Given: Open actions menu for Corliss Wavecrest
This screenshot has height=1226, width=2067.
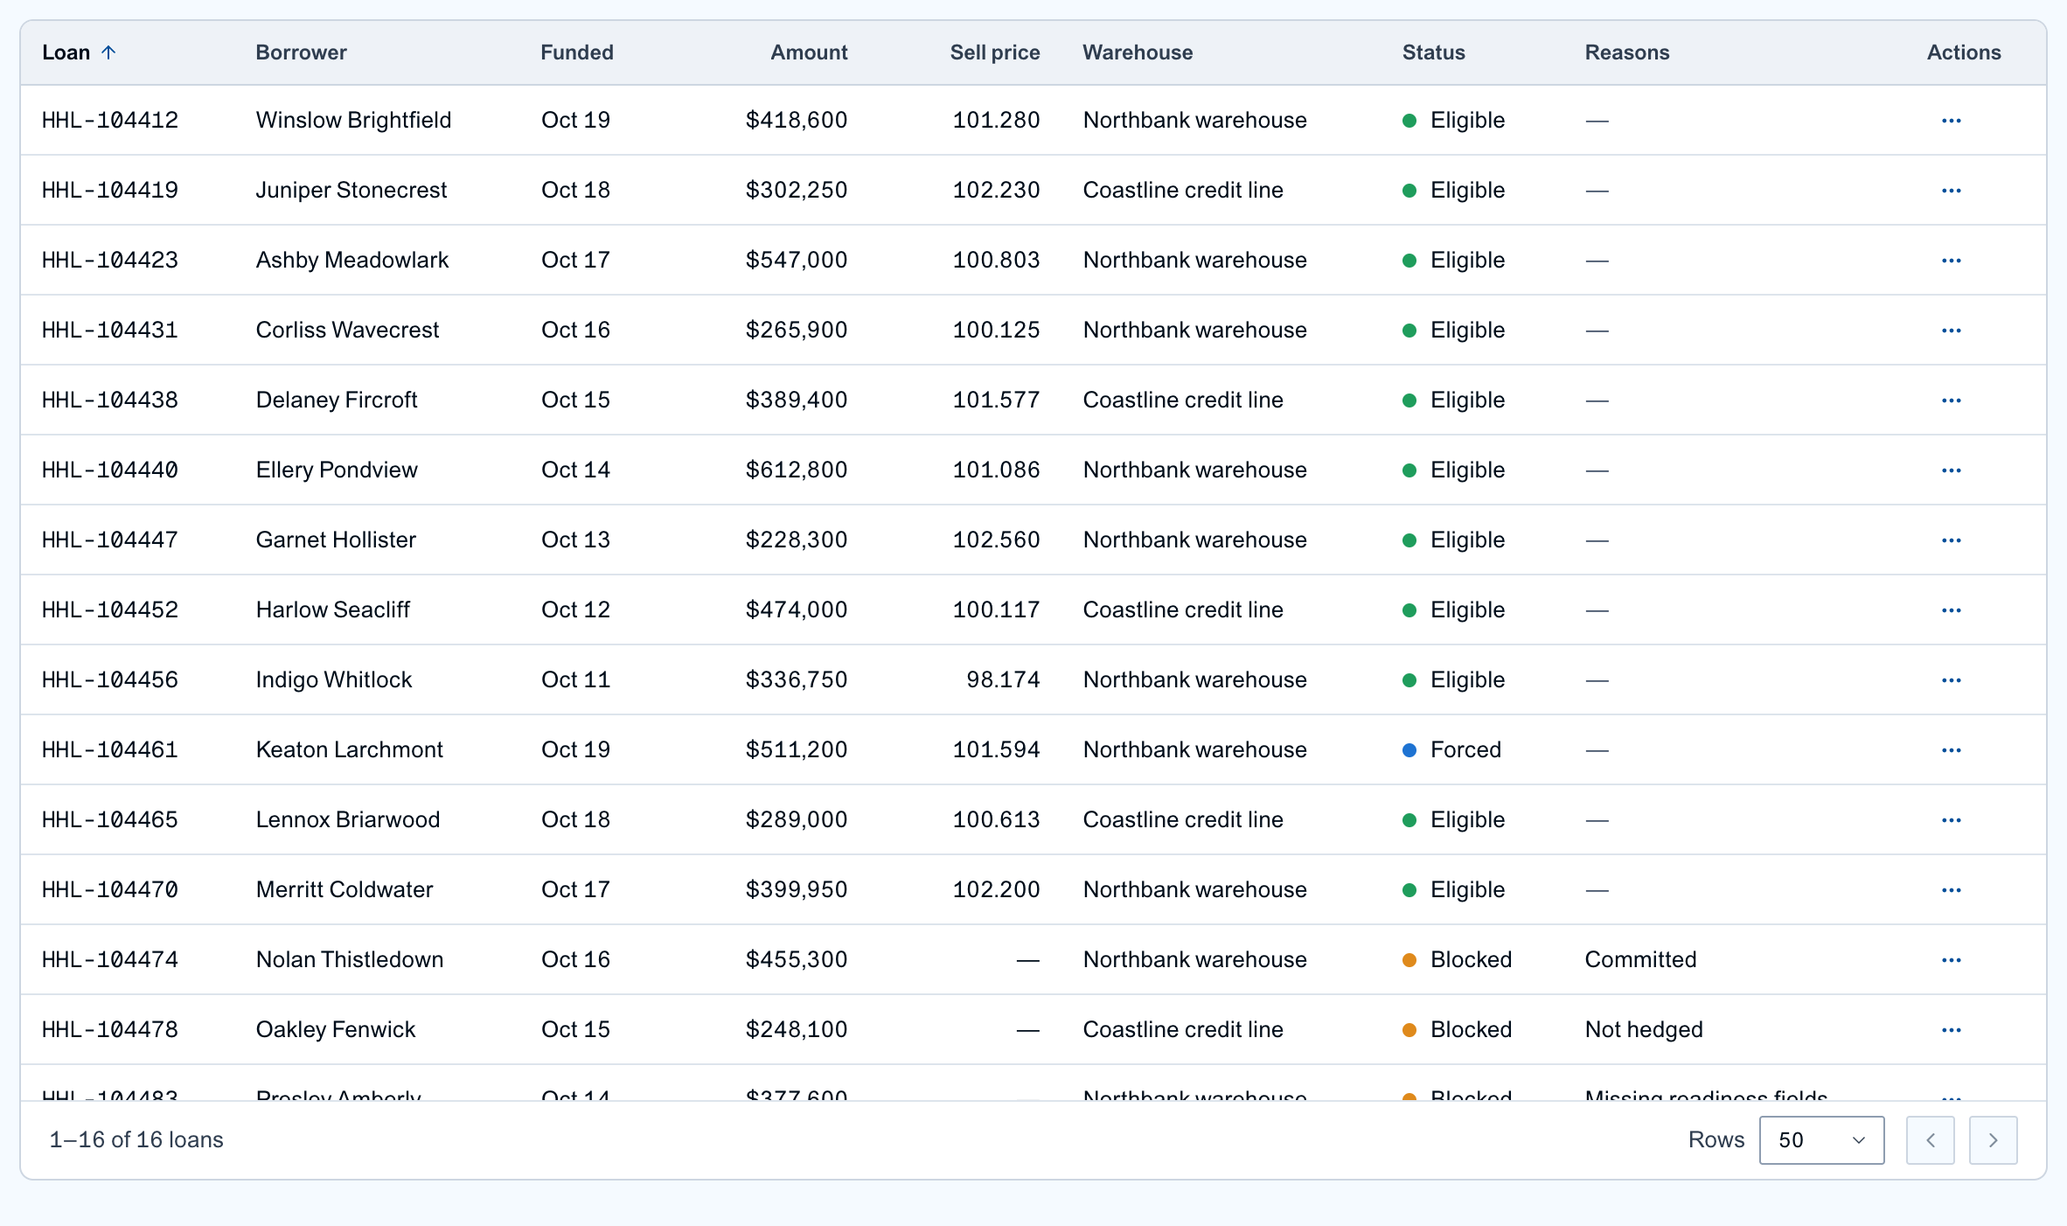Looking at the screenshot, I should tap(1951, 331).
